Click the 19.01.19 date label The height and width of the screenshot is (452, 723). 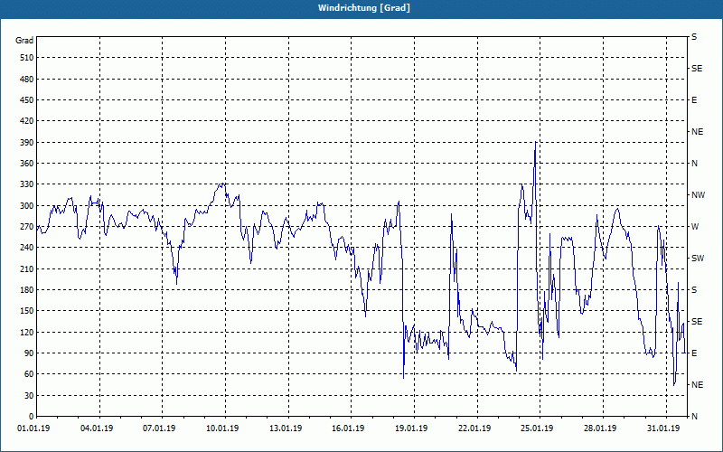pyautogui.click(x=411, y=428)
